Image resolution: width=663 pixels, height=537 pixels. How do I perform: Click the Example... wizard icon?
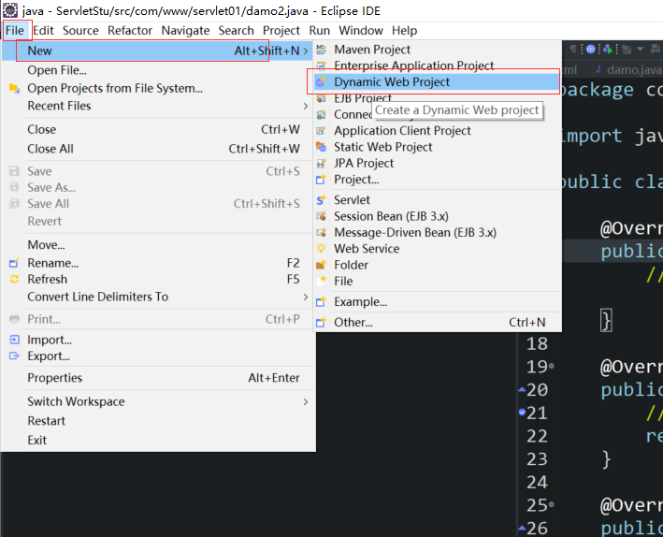click(x=322, y=302)
